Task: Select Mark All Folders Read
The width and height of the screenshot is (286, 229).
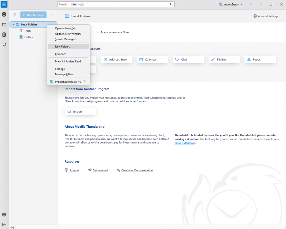Action: pyautogui.click(x=68, y=61)
